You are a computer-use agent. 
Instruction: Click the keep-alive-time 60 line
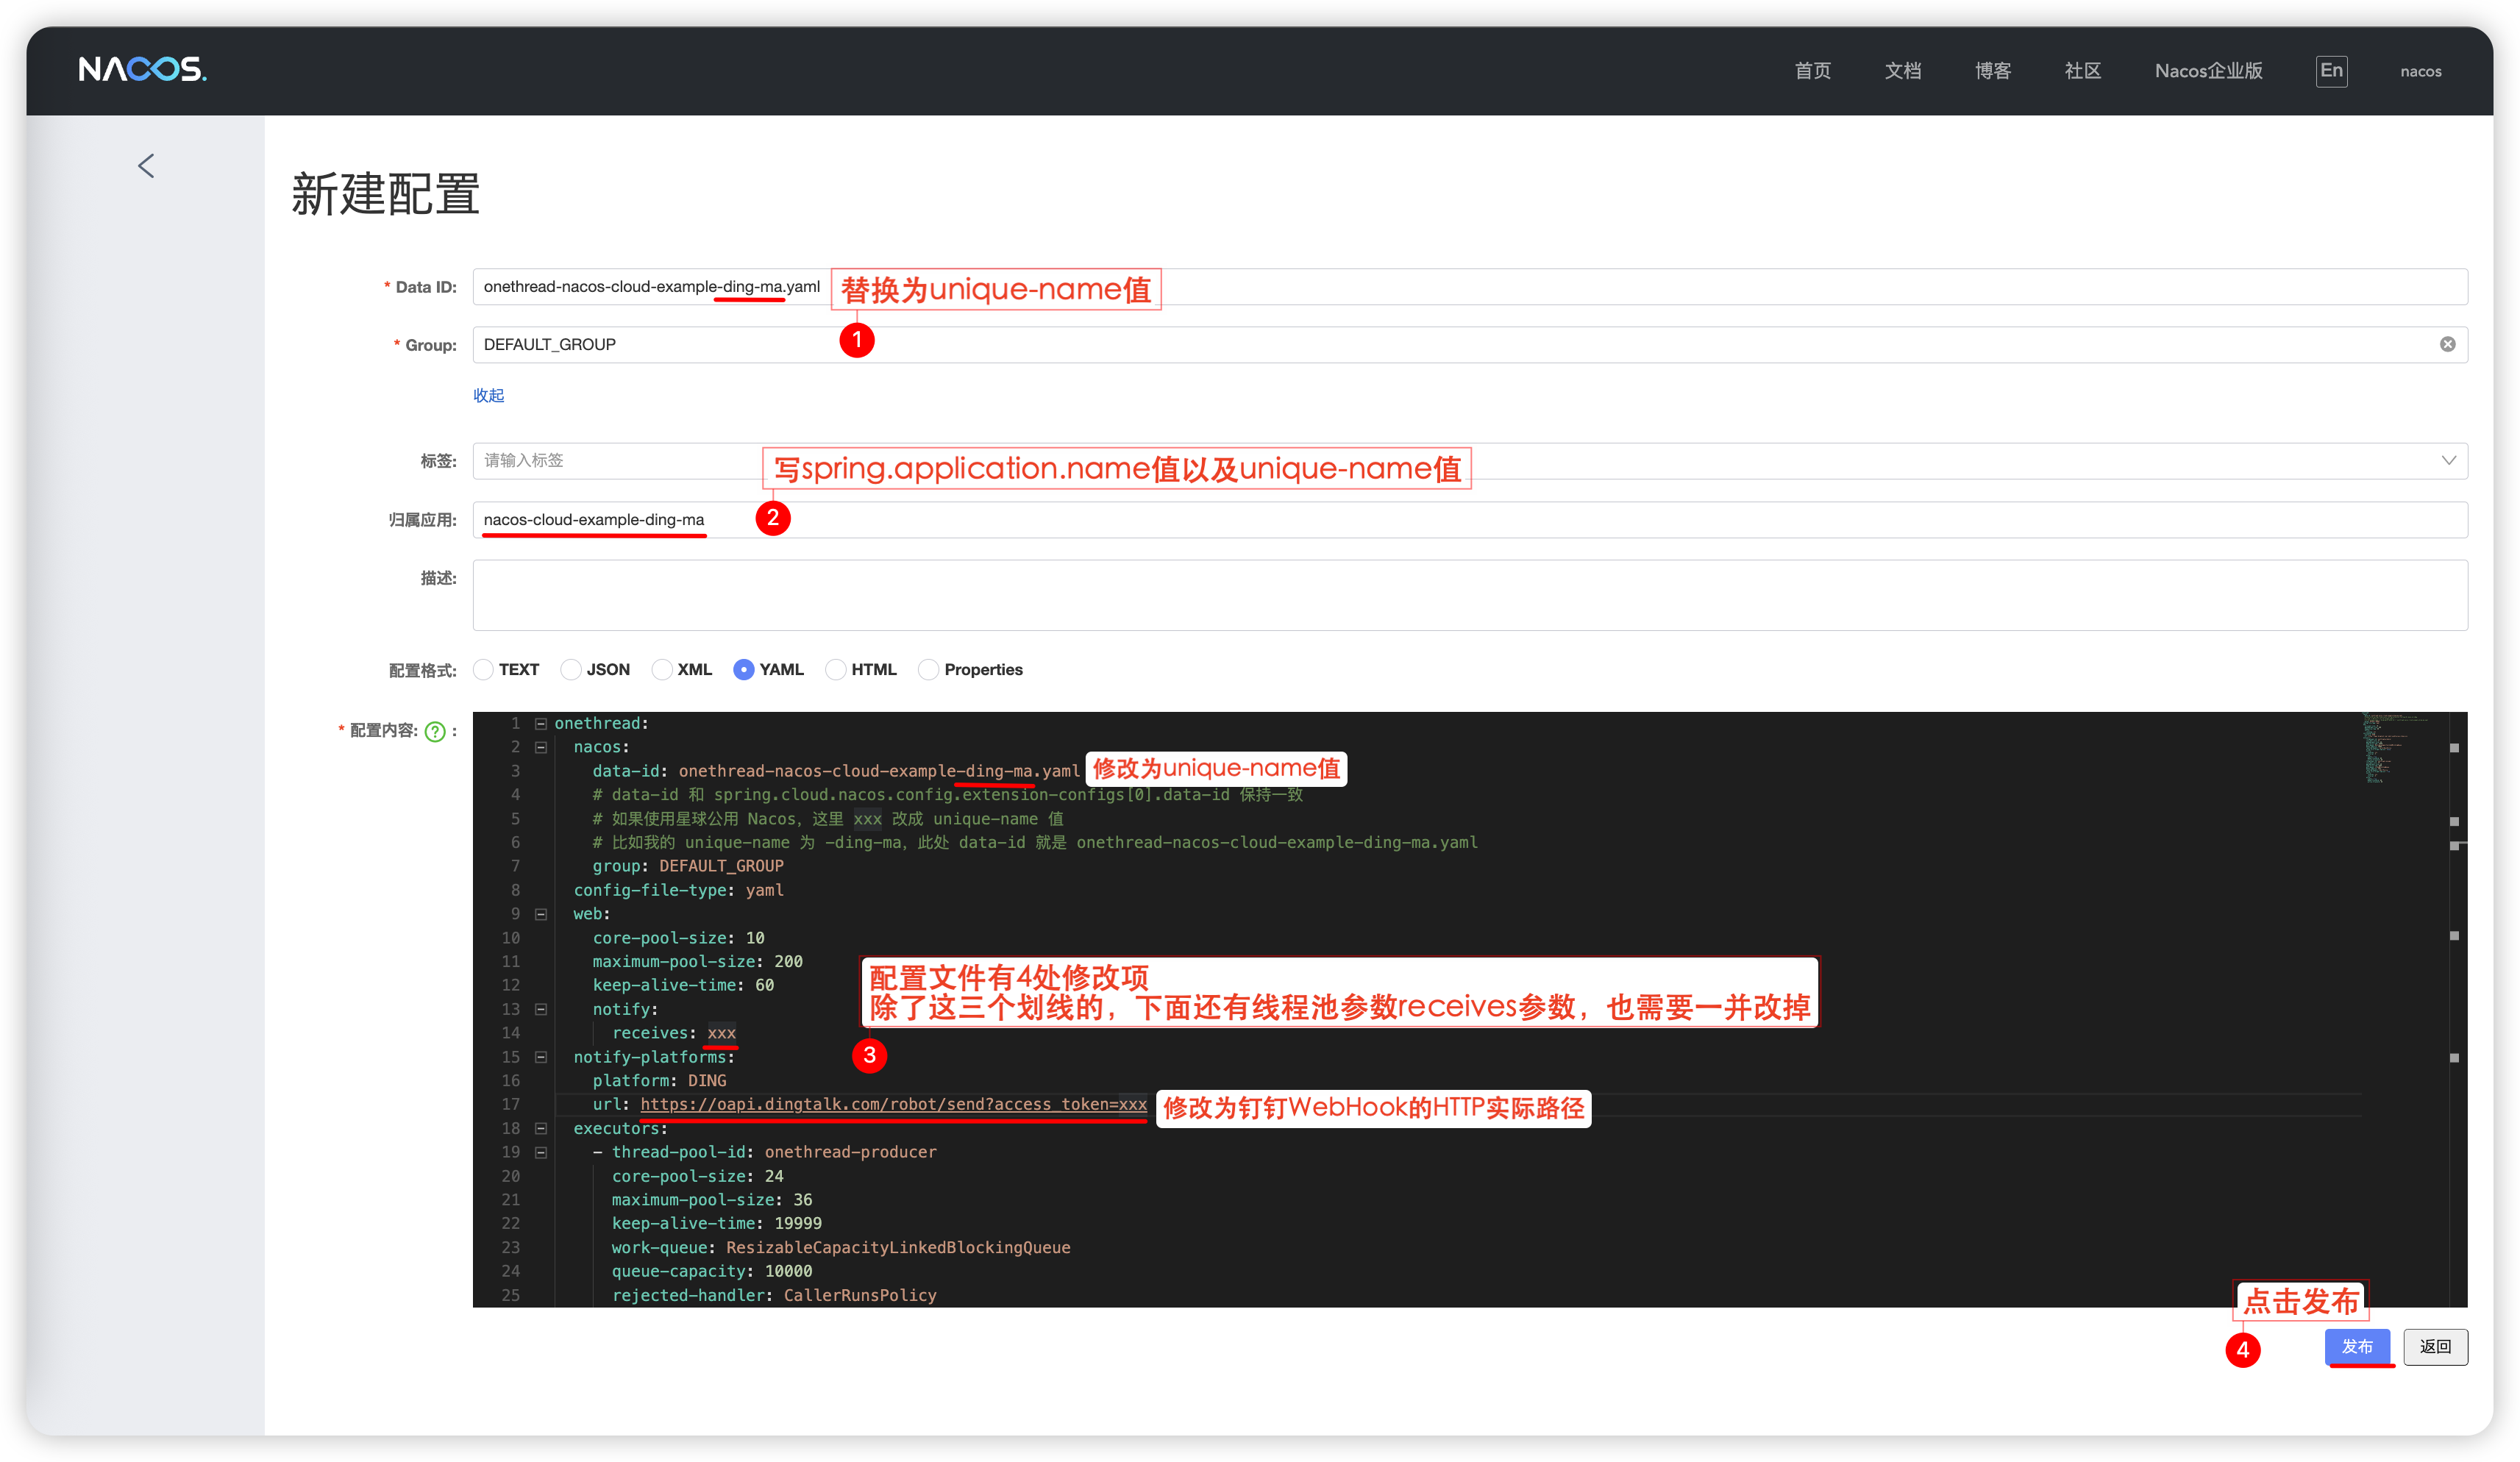pos(683,985)
